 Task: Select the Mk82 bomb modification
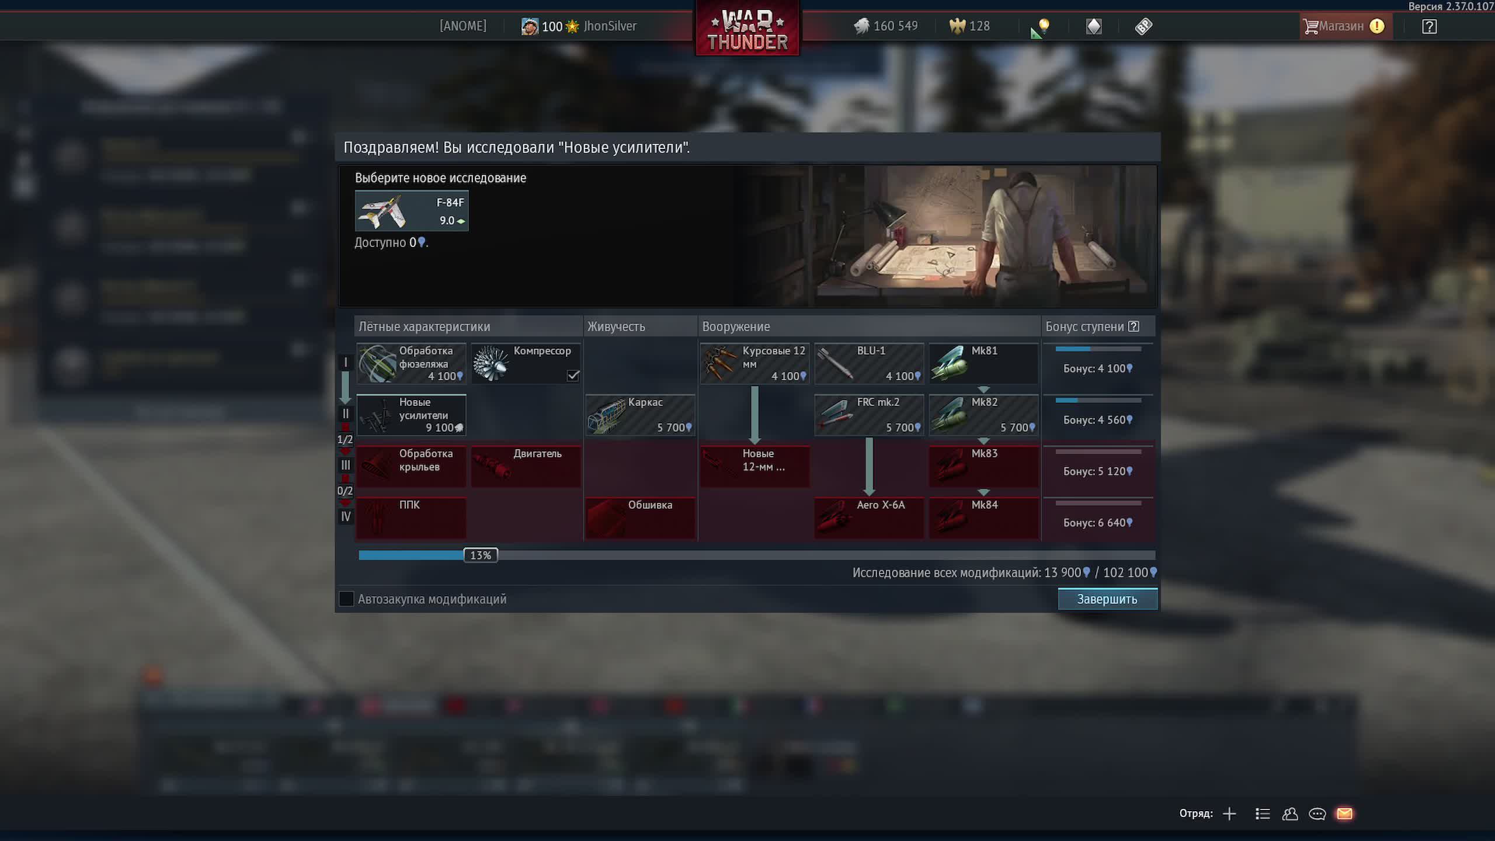pos(983,415)
